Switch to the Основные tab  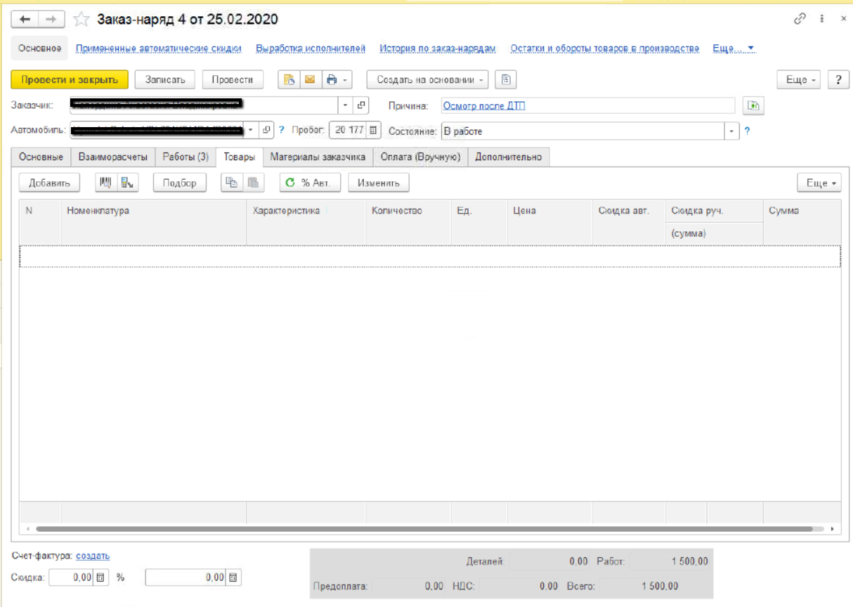pos(41,157)
